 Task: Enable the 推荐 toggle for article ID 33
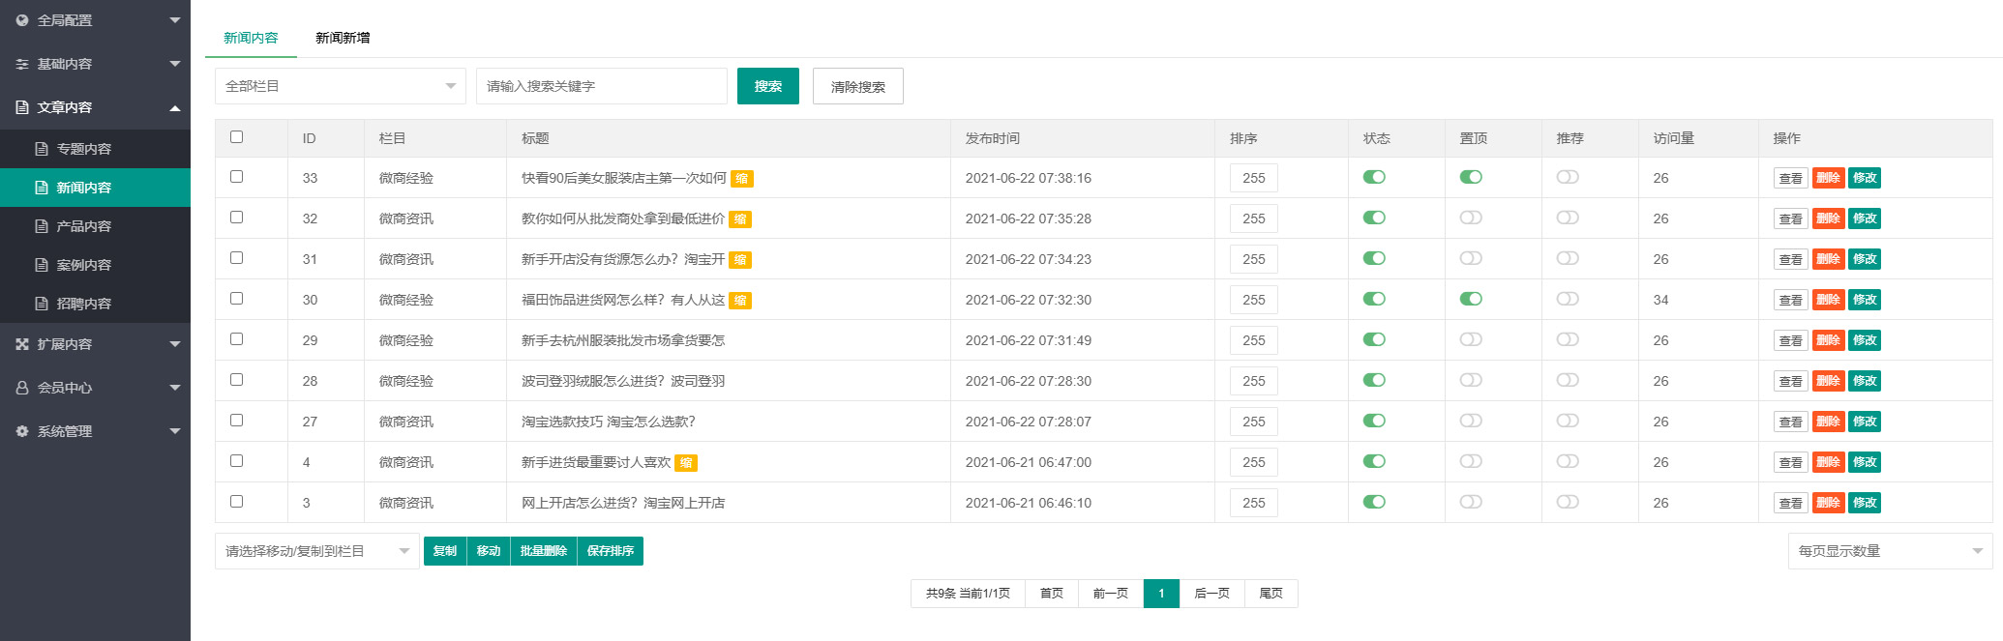1568,177
